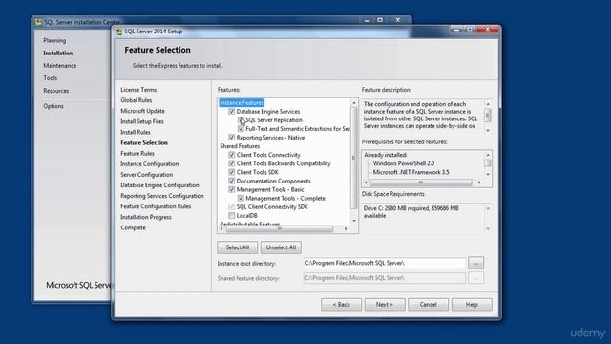Viewport: 611px width, 344px height.
Task: Click the Instance root directory field
Action: (x=385, y=263)
